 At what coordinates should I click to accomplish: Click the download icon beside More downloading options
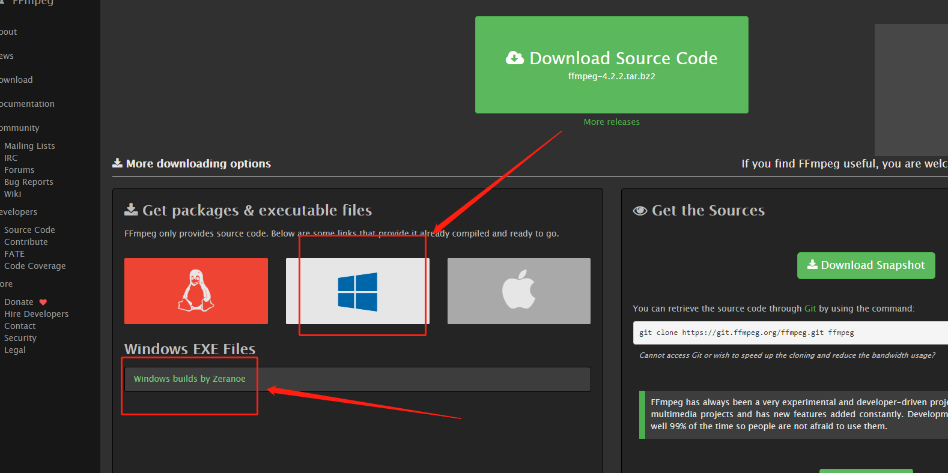118,163
